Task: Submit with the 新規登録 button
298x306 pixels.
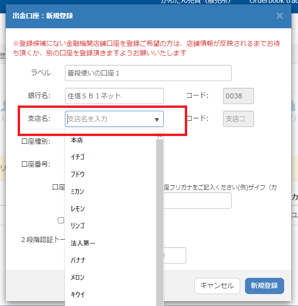Action: pyautogui.click(x=265, y=285)
